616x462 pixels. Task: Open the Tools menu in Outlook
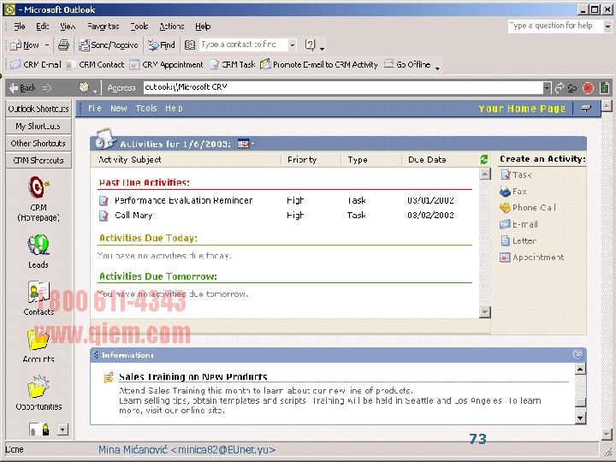(139, 27)
